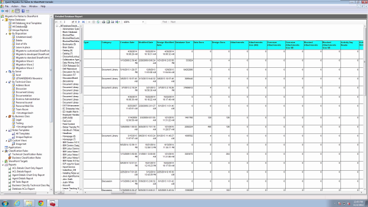Click the Find link in report toolbar
This screenshot has height=207, width=368.
click(164, 22)
